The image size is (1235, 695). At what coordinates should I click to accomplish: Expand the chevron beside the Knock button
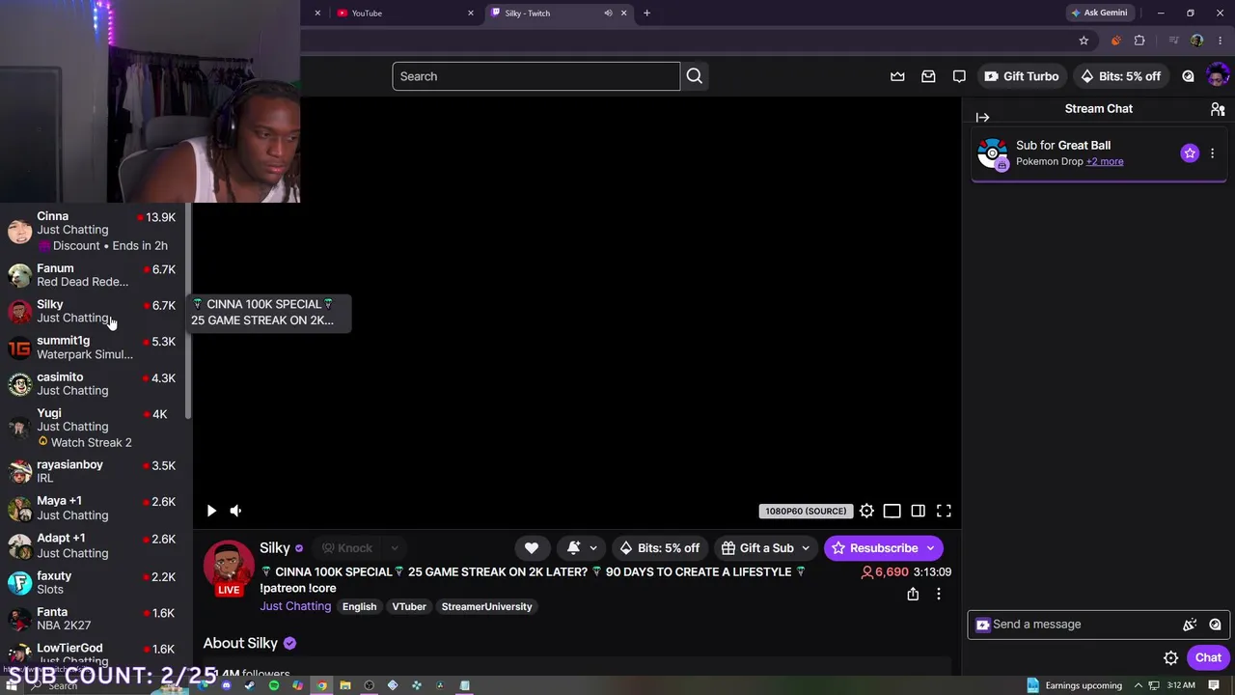tap(394, 548)
